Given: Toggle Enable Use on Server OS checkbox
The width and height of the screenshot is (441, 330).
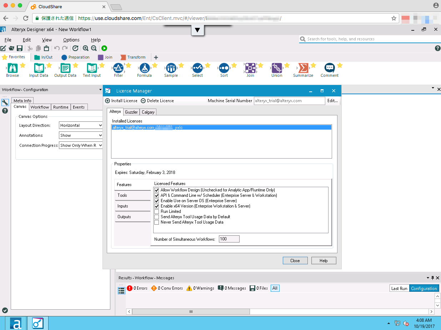Looking at the screenshot, I should [157, 201].
